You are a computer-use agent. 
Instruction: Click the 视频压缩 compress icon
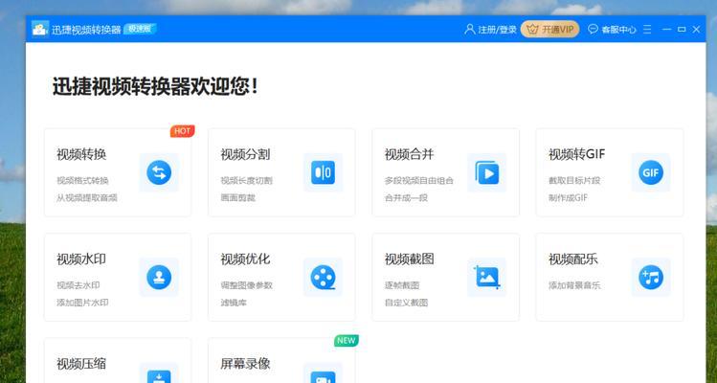159,376
